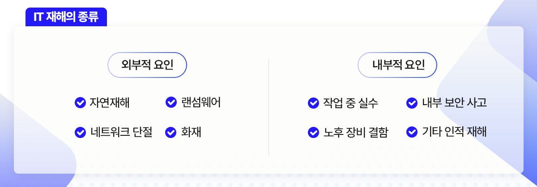
Task: Click the check icon beside 기타 인적 재해
Action: point(412,132)
